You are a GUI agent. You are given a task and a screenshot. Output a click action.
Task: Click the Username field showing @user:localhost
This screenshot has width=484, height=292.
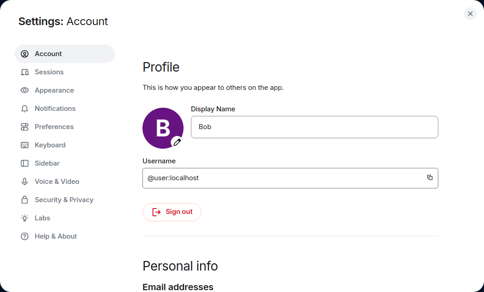click(283, 178)
